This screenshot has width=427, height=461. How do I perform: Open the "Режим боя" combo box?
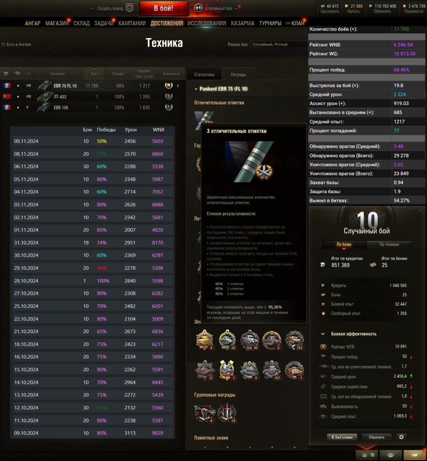click(x=279, y=44)
